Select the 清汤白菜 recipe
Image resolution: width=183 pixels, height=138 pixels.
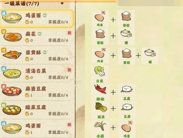(37, 74)
